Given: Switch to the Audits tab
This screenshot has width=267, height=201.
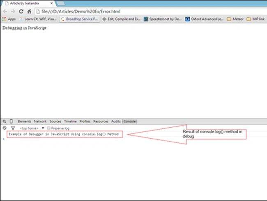Looking at the screenshot, I should click(116, 121).
